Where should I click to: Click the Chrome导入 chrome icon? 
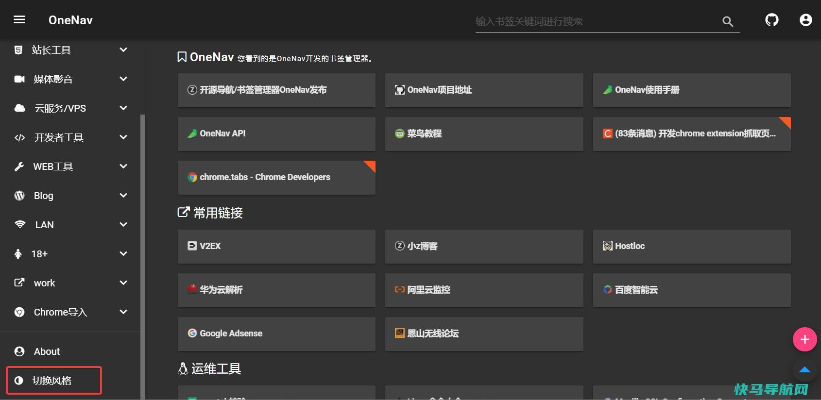click(19, 312)
